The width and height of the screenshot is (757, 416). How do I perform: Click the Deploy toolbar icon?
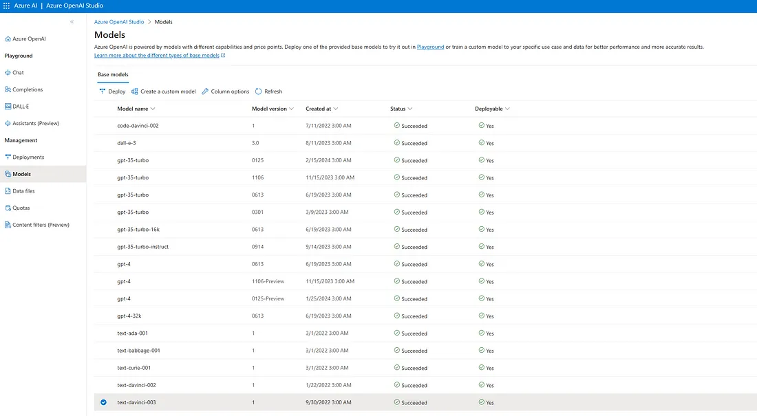pos(103,91)
